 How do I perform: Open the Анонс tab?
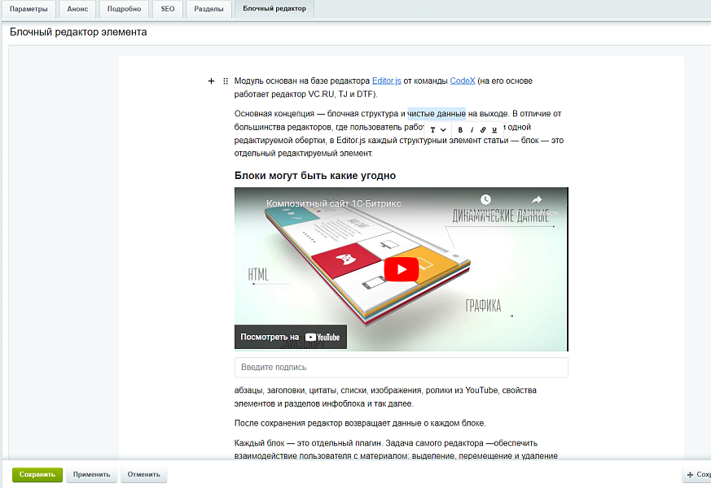click(78, 9)
